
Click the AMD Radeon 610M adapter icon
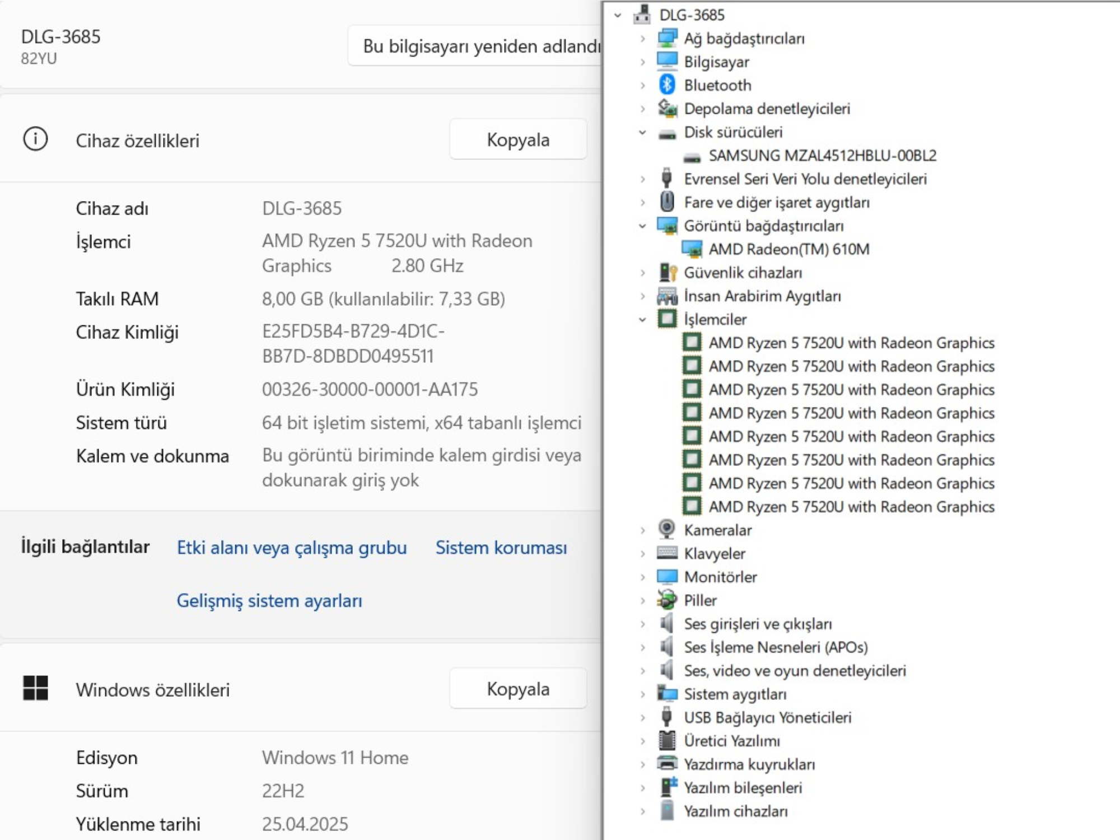click(692, 249)
